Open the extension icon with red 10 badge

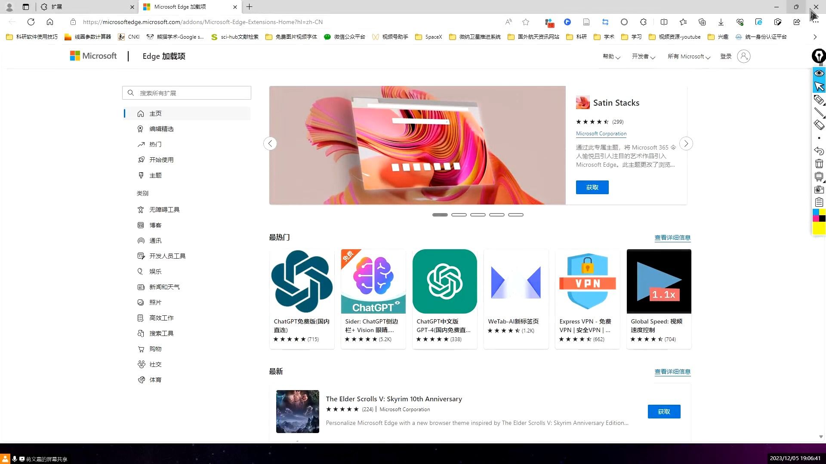(549, 22)
